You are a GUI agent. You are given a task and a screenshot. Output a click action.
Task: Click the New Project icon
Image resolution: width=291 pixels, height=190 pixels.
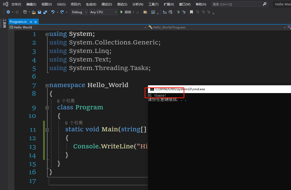click(25, 12)
